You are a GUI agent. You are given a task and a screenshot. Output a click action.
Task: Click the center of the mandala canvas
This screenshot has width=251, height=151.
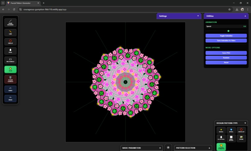(125, 82)
